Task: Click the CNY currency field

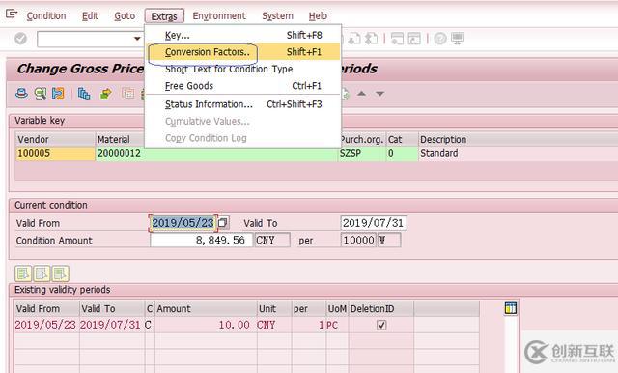Action: click(272, 240)
